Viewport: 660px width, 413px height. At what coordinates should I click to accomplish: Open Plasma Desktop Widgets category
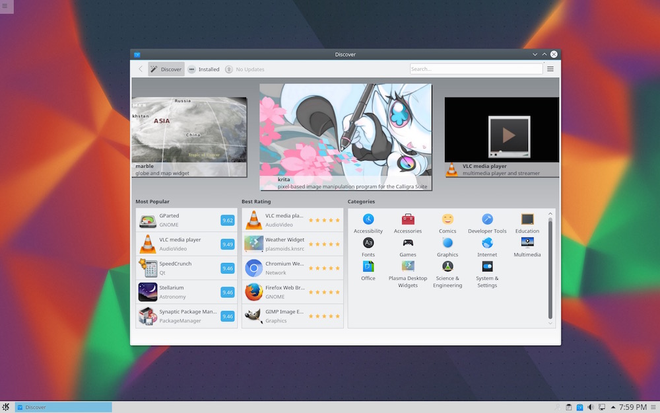click(407, 274)
